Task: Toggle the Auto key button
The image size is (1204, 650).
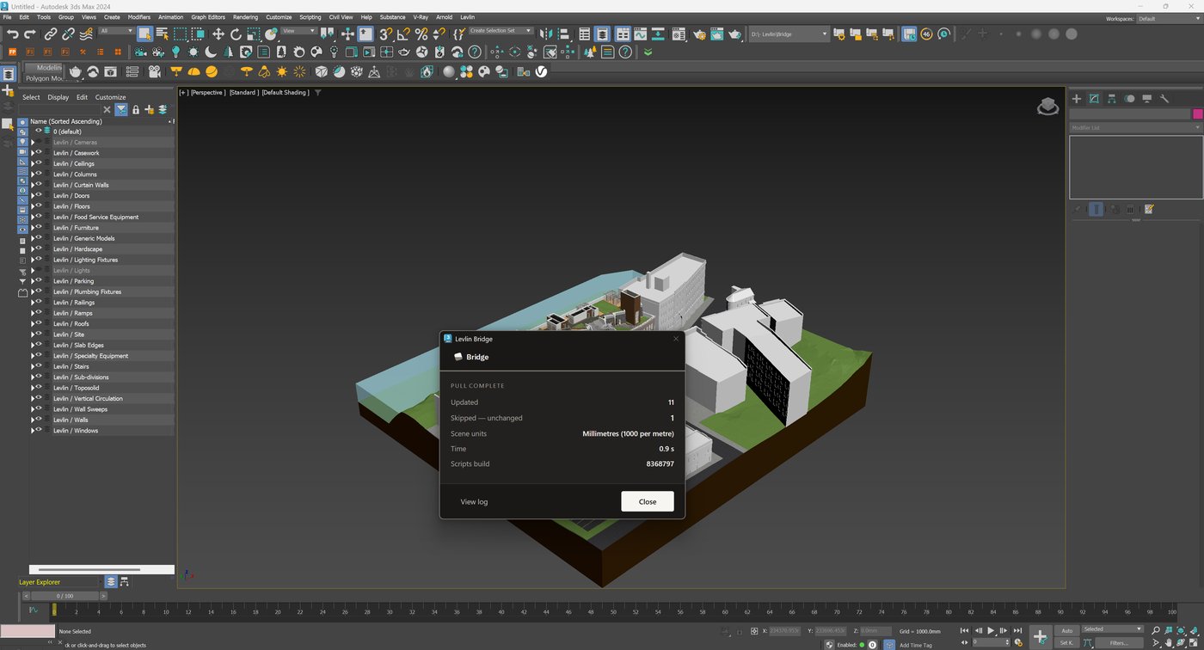Action: point(1067,630)
